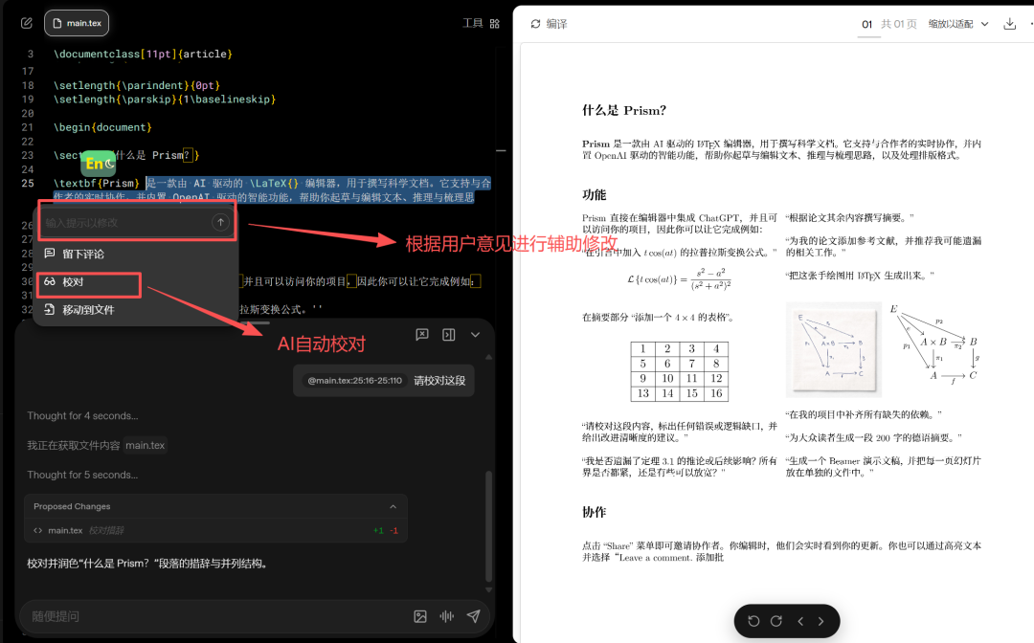Click the \begin{document} line in the editor
The image size is (1034, 643).
point(102,127)
